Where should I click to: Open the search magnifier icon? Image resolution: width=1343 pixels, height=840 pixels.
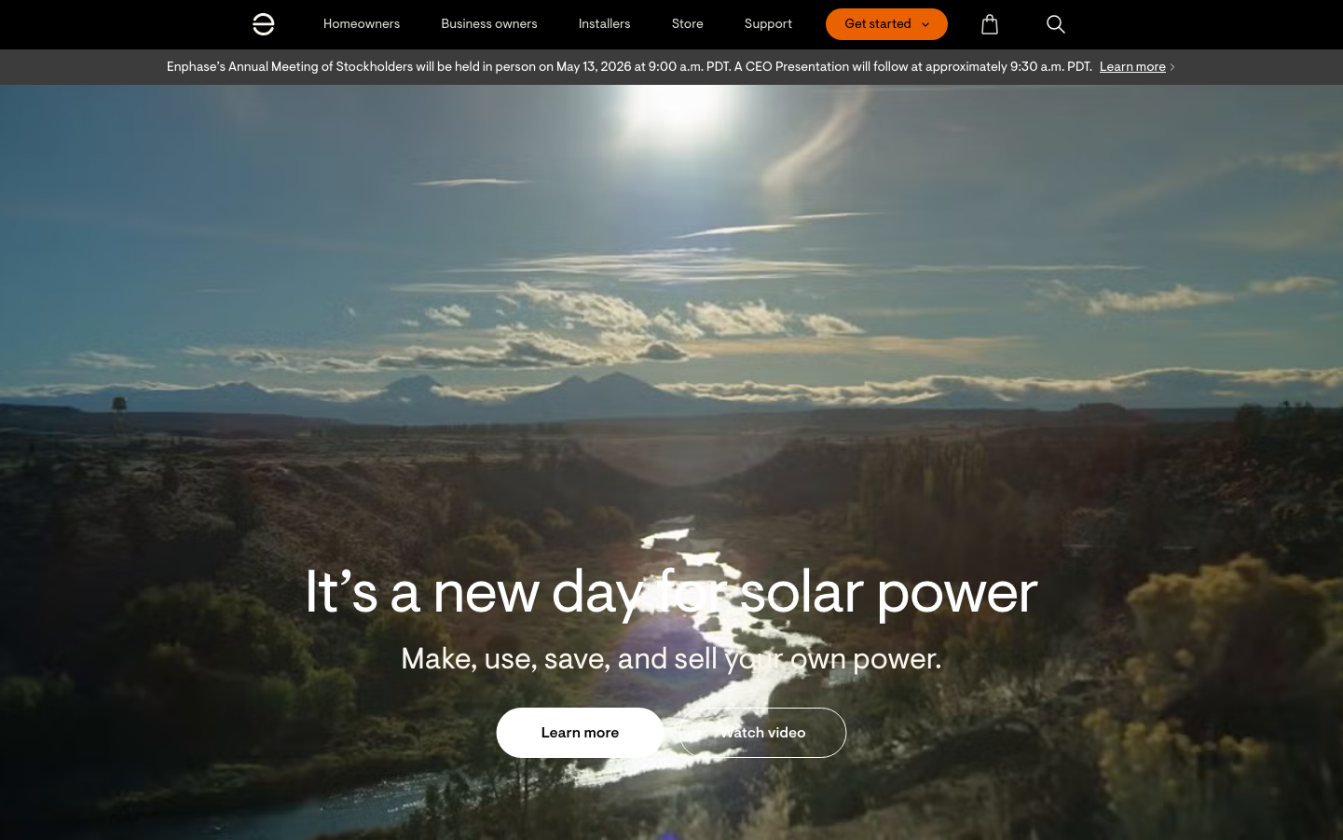click(1055, 24)
